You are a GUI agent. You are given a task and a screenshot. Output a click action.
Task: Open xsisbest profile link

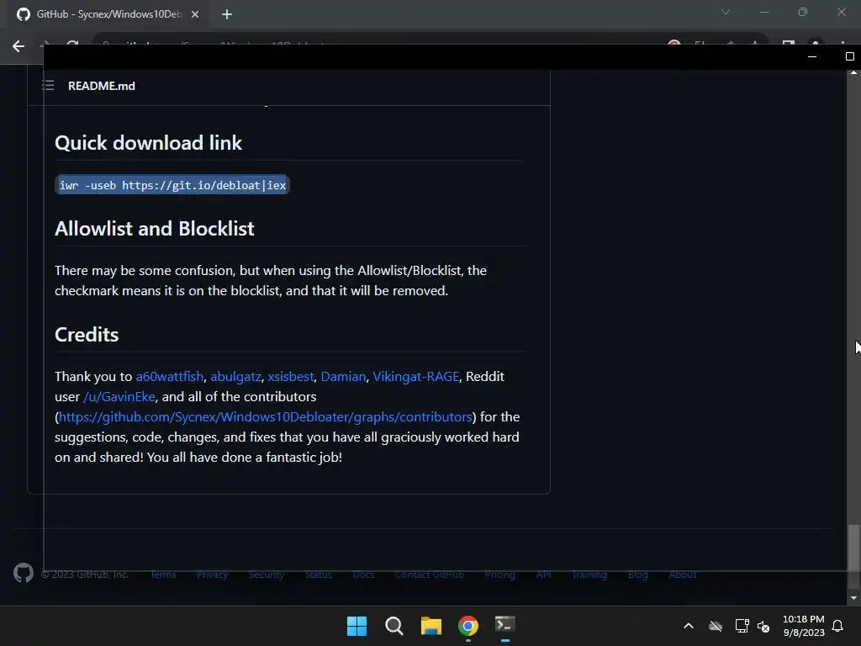290,376
